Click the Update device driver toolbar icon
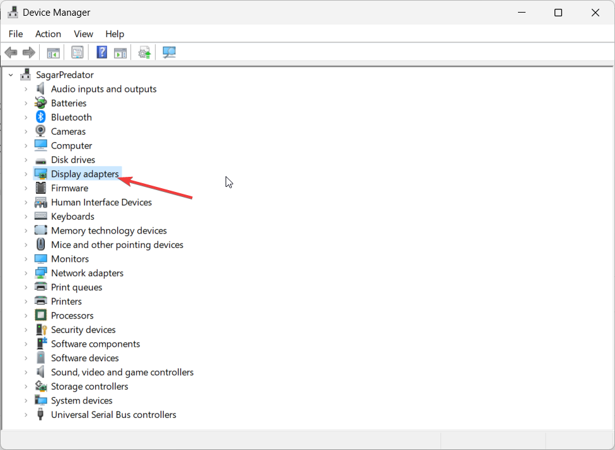Image resolution: width=615 pixels, height=450 pixels. [x=144, y=52]
